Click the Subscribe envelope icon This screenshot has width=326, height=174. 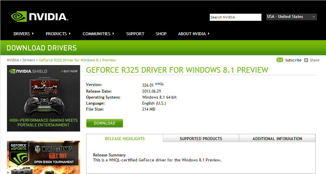279,60
